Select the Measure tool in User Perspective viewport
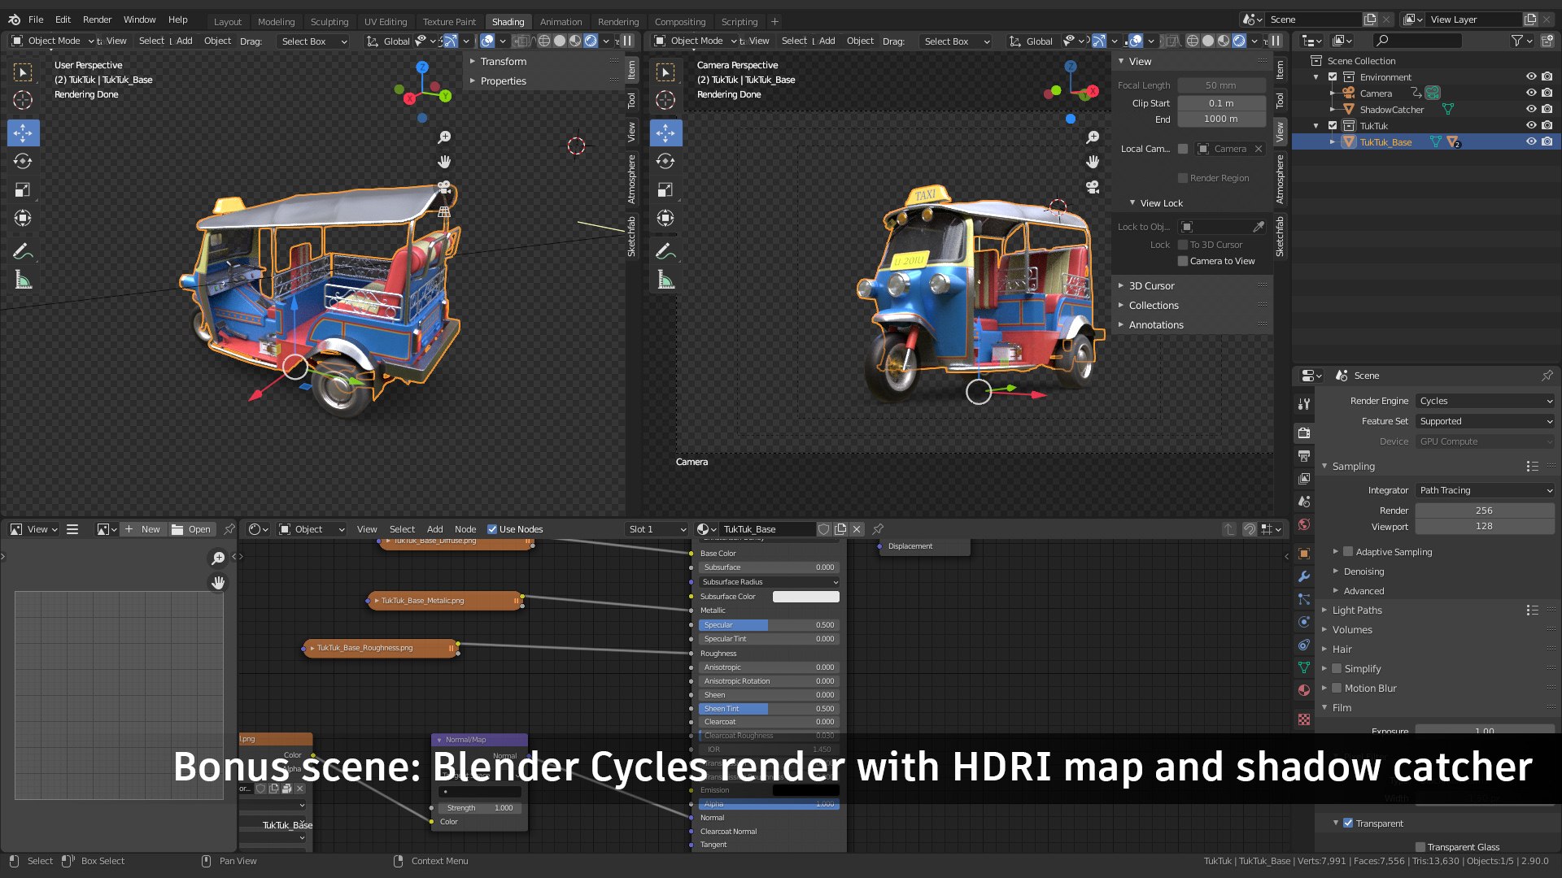The width and height of the screenshot is (1562, 878). (x=23, y=280)
